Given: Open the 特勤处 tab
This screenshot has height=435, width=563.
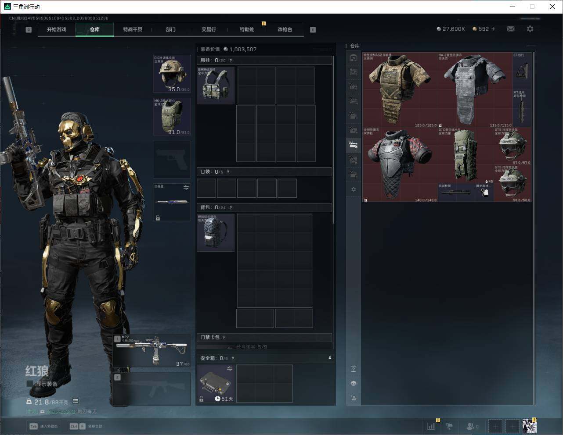Looking at the screenshot, I should click(x=247, y=29).
